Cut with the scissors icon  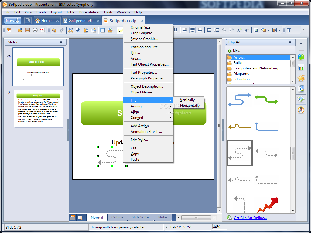pyautogui.click(x=70, y=30)
